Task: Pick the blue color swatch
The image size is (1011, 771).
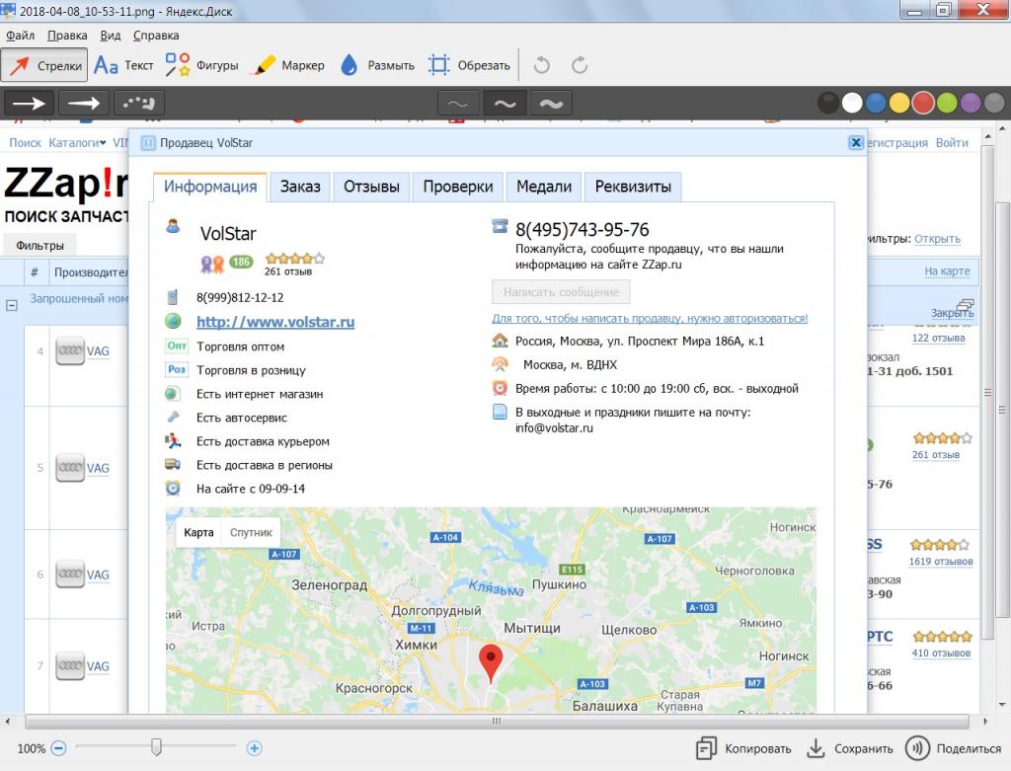Action: [x=876, y=103]
